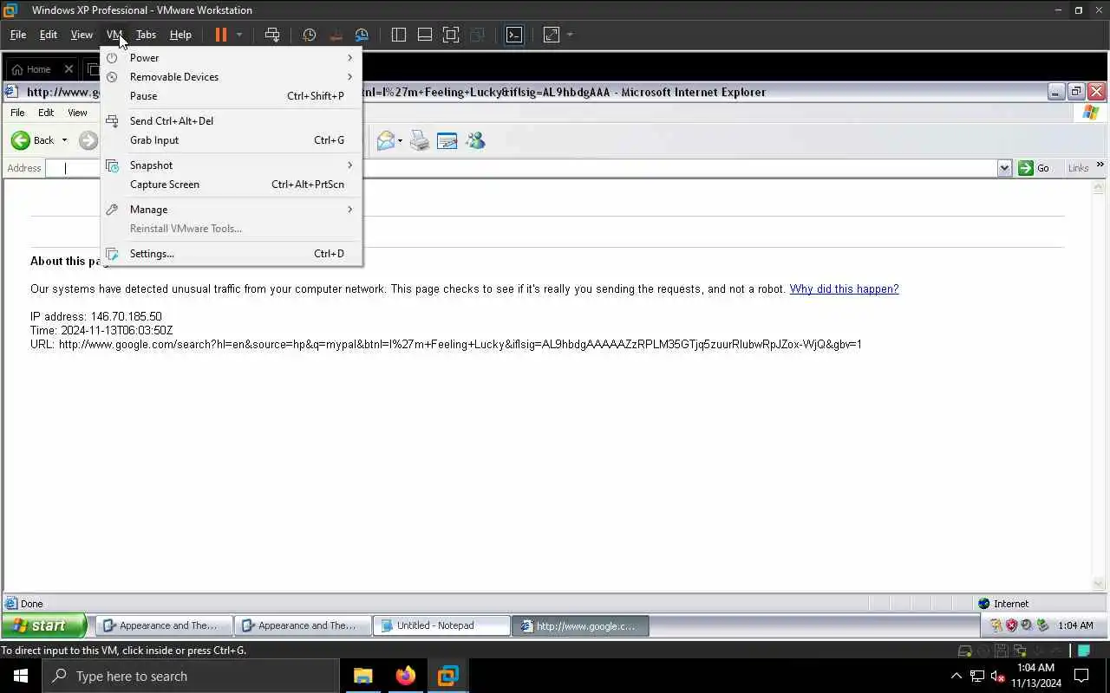Open the Windows notification center icon

pos(1081,676)
